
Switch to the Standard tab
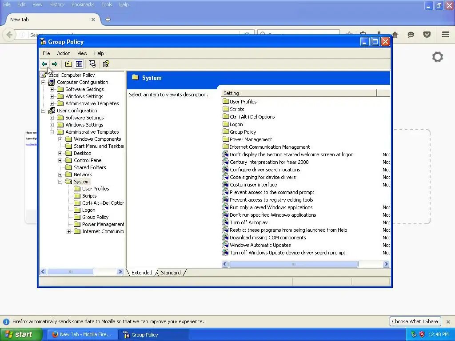171,273
